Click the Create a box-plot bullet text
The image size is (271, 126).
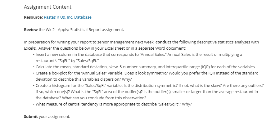tap(147, 76)
